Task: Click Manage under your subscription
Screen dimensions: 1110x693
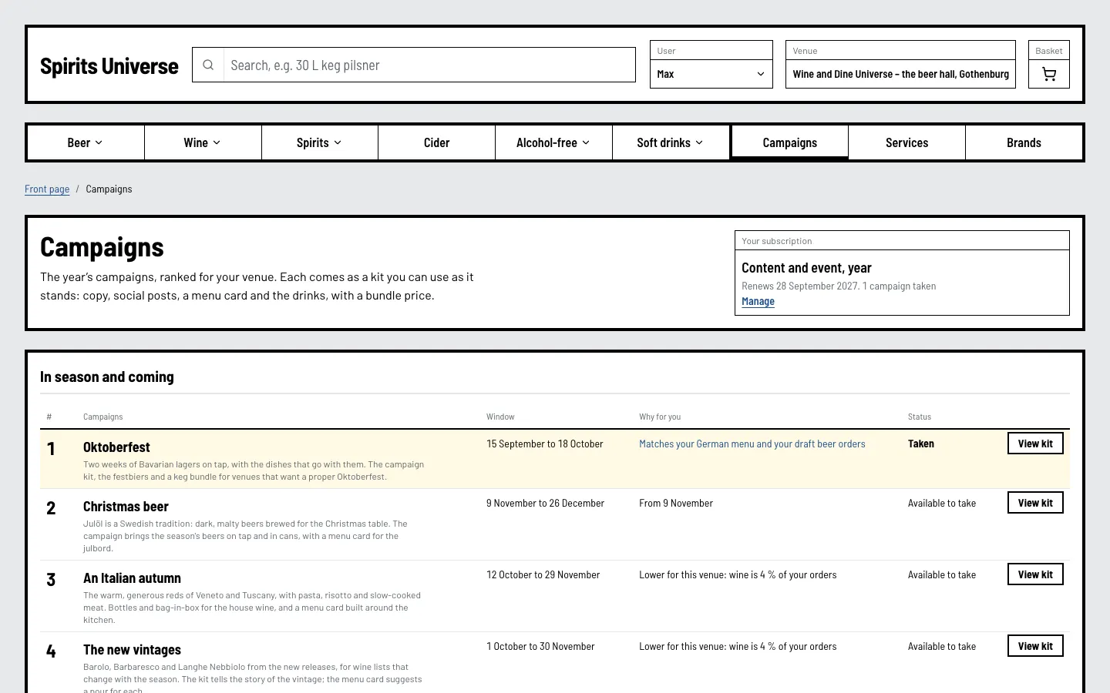Action: pyautogui.click(x=758, y=301)
